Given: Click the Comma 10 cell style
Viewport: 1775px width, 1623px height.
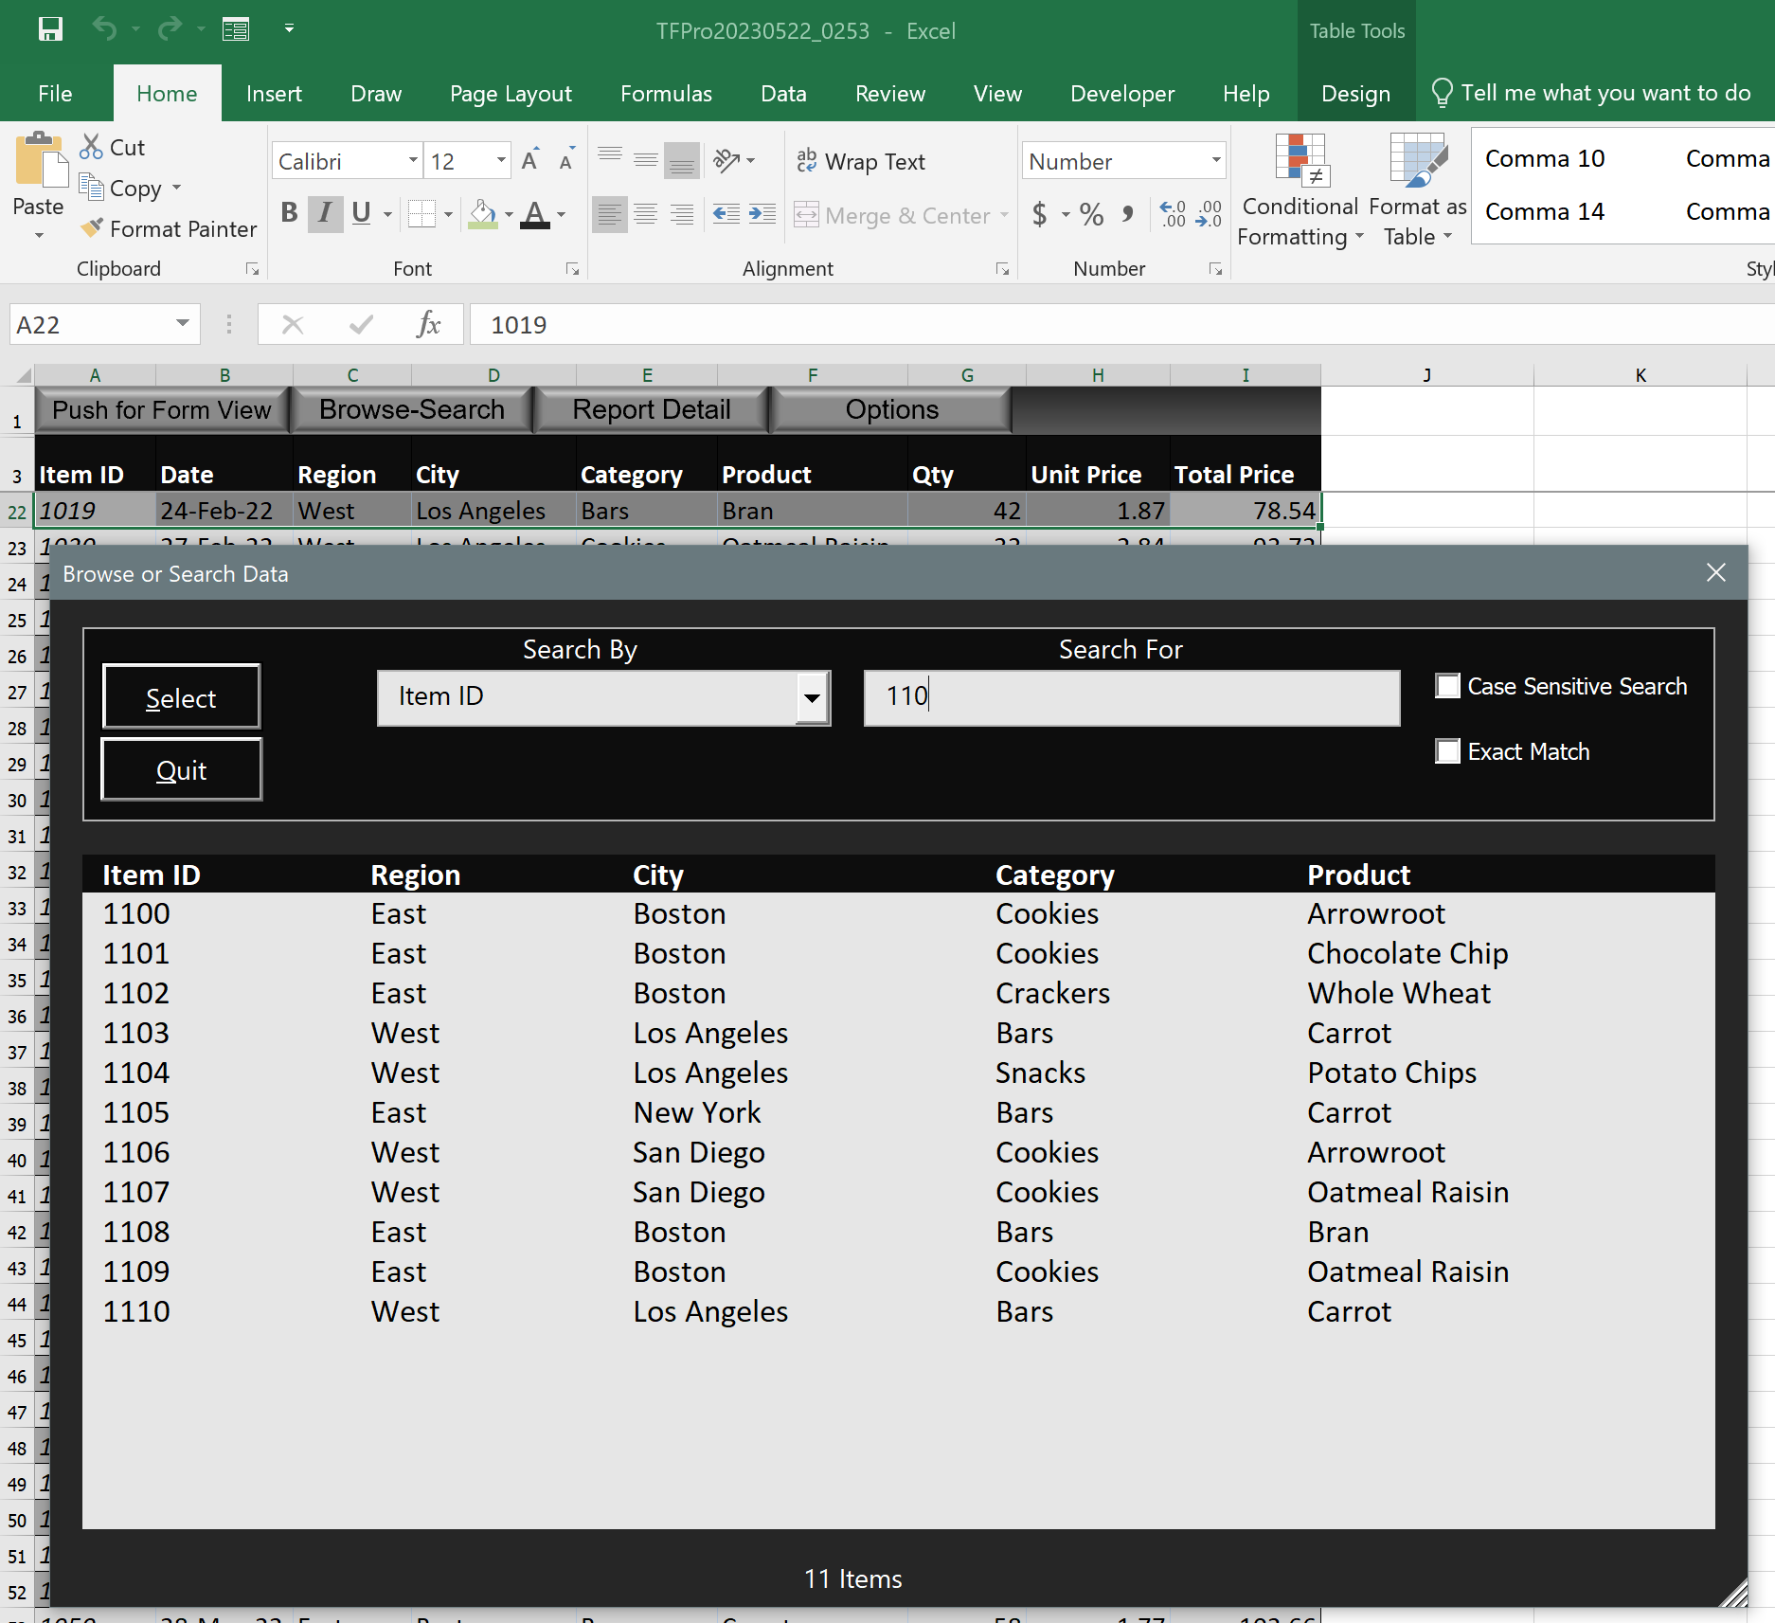Looking at the screenshot, I should click(1545, 158).
